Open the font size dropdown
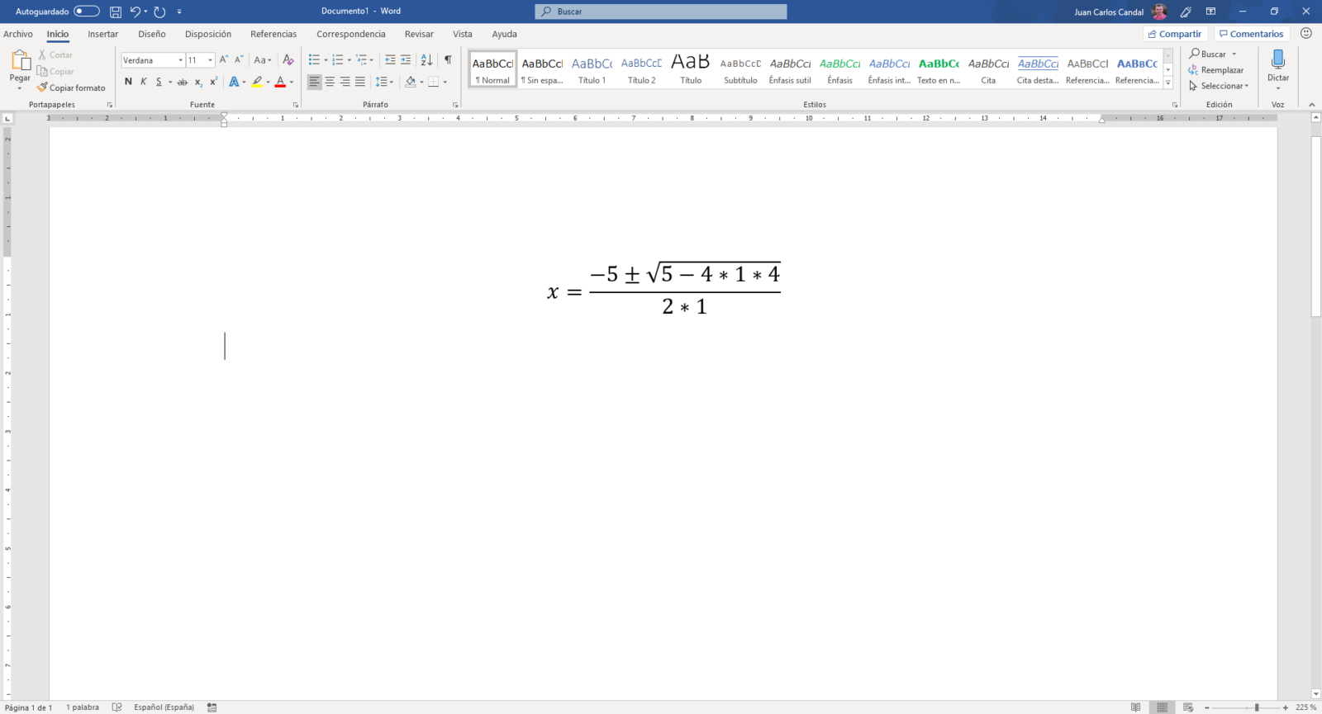The image size is (1322, 714). point(210,60)
